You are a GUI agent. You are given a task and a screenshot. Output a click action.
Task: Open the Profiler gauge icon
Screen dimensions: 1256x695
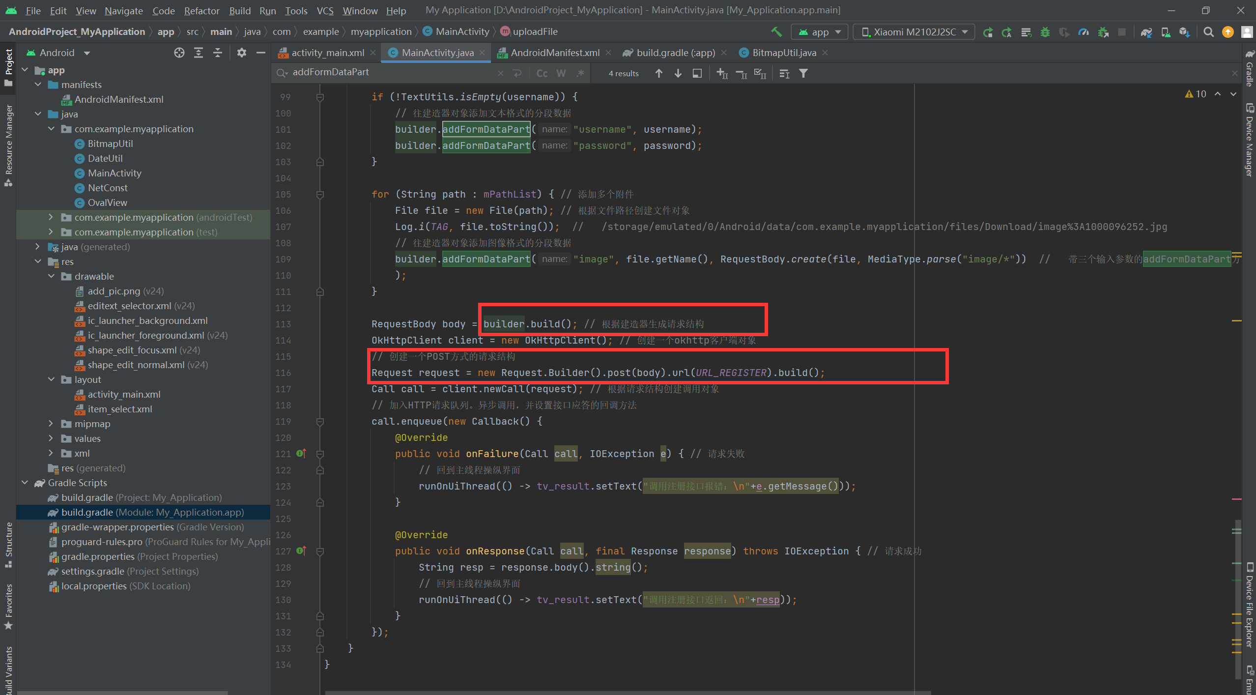pyautogui.click(x=1084, y=32)
